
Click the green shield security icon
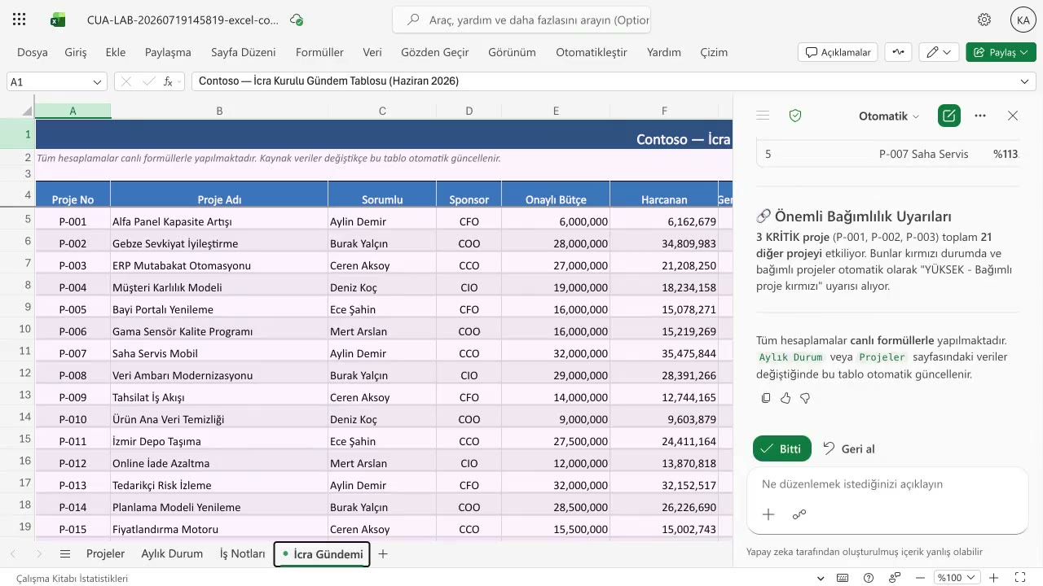pyautogui.click(x=795, y=116)
